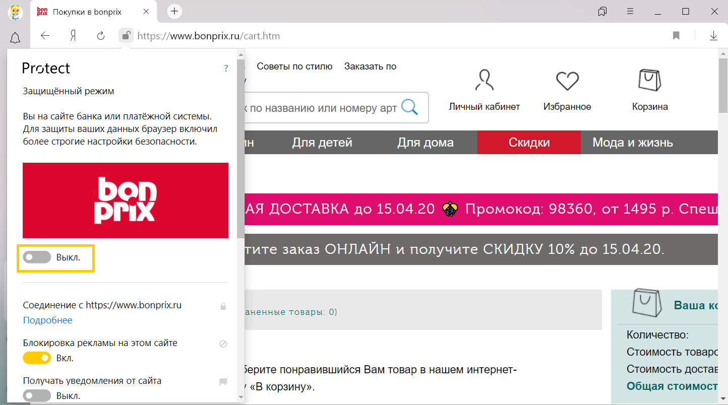Click the page vertical scrollbar thumb
The width and height of the screenshot is (728, 405).
(722, 87)
